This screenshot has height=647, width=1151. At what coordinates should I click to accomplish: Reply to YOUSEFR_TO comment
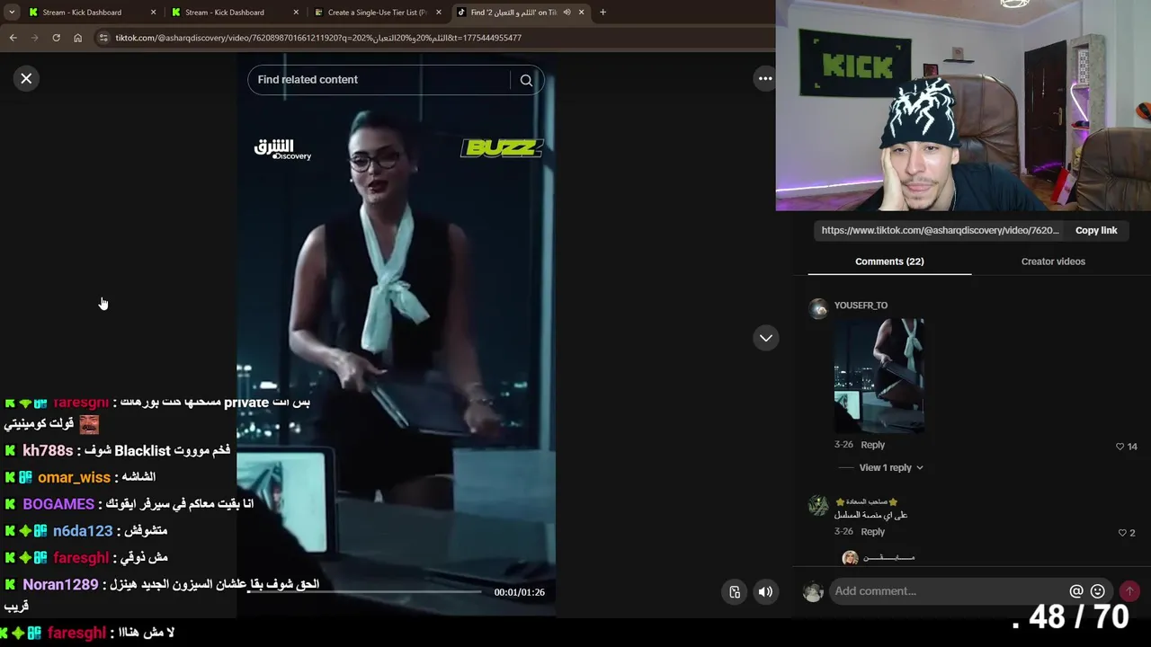click(x=872, y=445)
